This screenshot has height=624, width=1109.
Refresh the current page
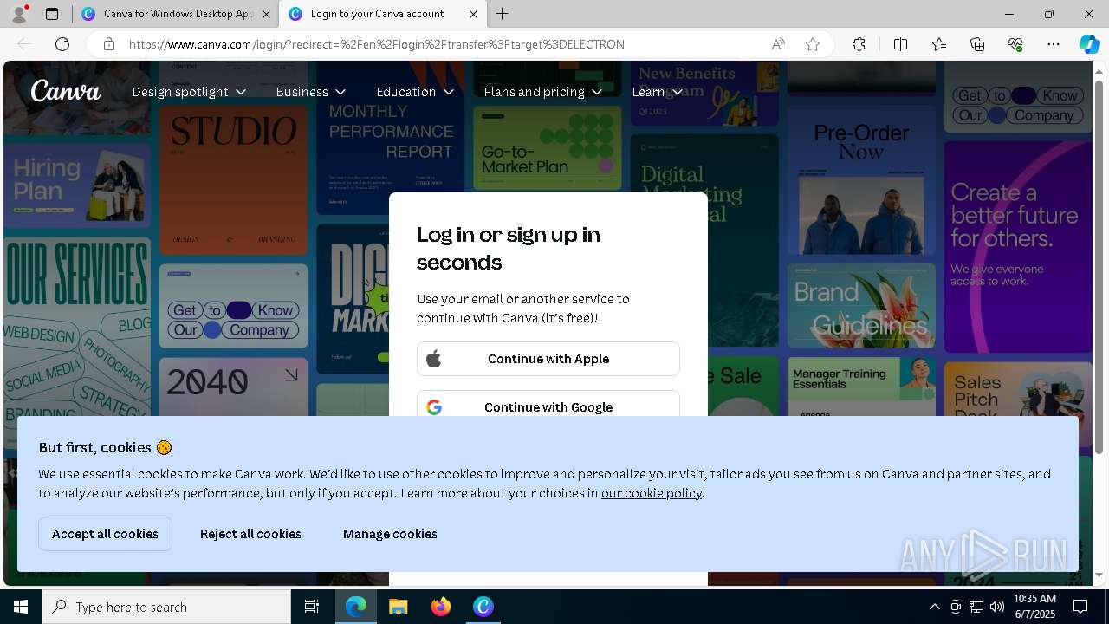click(x=62, y=44)
